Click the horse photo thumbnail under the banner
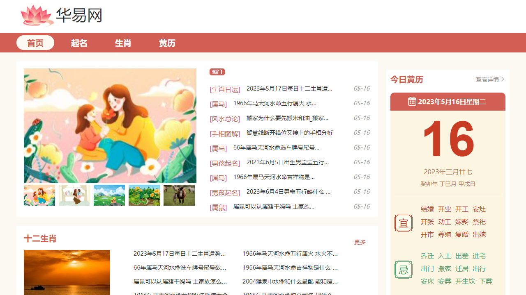Screen dimensions: 526x295 point(179,195)
